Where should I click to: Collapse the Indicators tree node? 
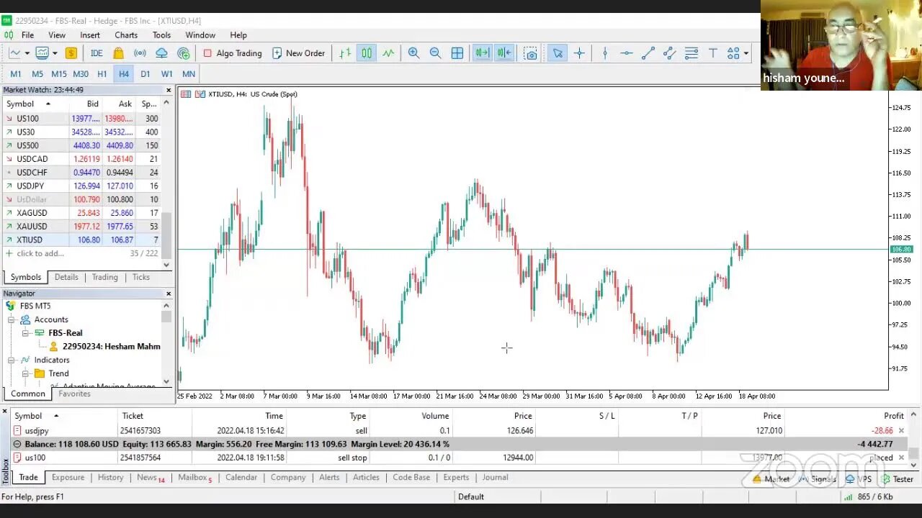tap(12, 360)
